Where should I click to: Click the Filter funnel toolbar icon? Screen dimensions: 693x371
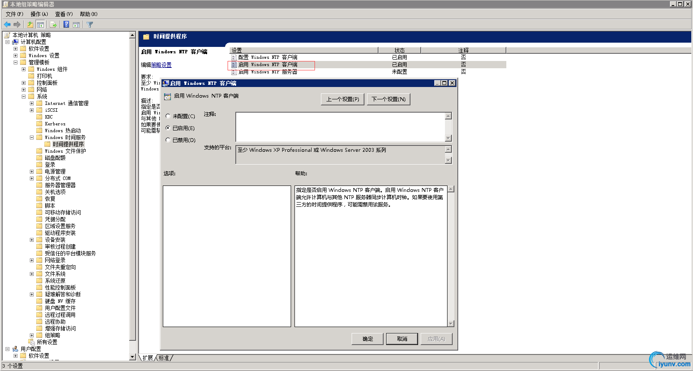(x=90, y=25)
